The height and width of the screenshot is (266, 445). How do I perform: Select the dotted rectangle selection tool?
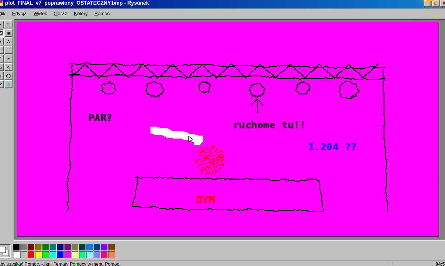(9, 24)
